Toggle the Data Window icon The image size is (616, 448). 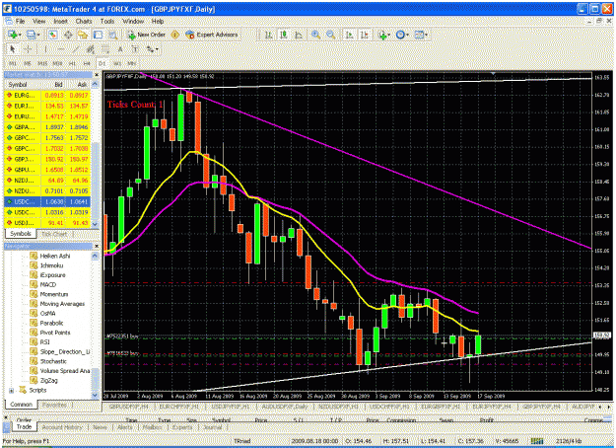click(68, 35)
